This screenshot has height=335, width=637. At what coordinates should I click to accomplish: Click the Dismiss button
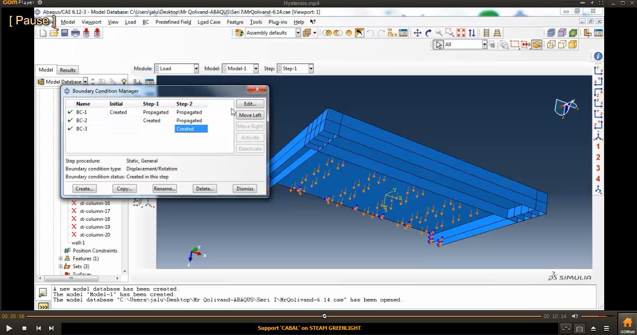pyautogui.click(x=245, y=189)
